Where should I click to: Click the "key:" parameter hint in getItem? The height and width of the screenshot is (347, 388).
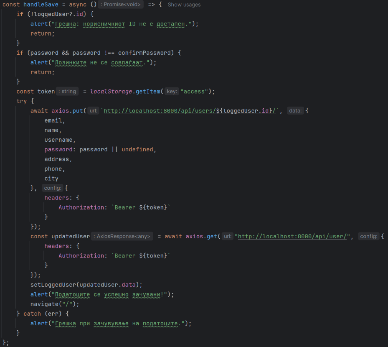pos(172,92)
